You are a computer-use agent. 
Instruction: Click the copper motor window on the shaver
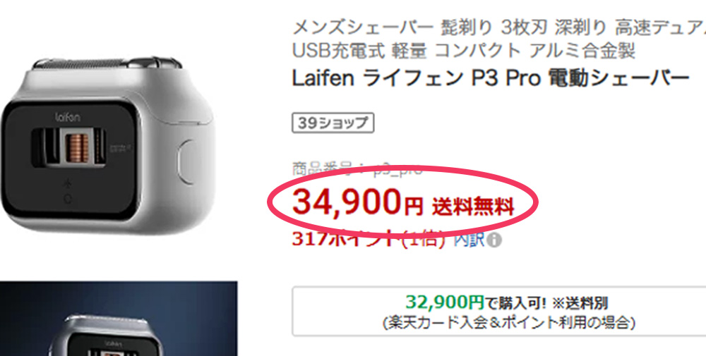tap(77, 149)
